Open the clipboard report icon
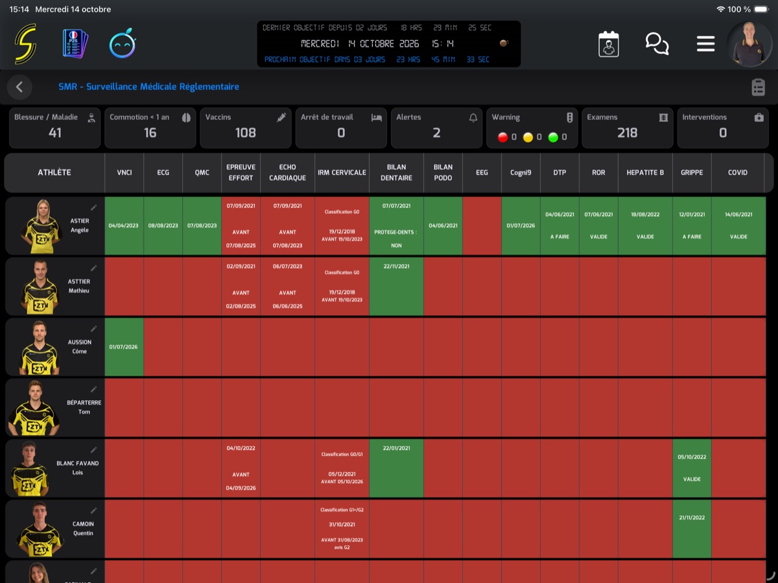The height and width of the screenshot is (583, 778). coord(758,87)
